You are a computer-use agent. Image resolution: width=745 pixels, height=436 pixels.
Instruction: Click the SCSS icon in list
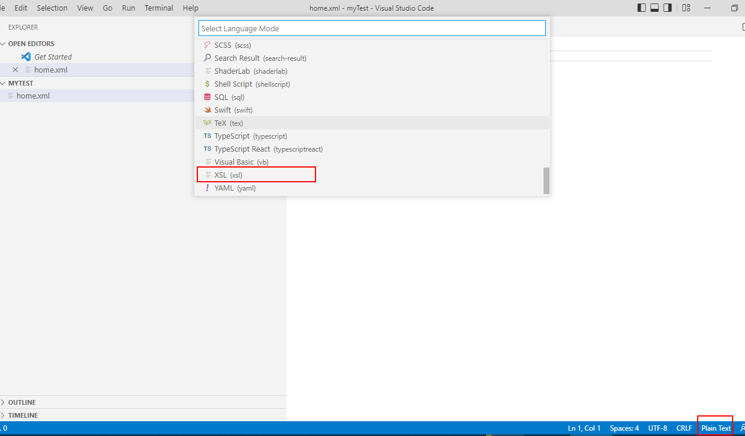click(207, 45)
